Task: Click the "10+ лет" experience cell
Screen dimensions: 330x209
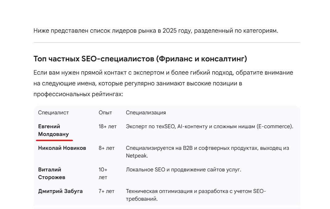Action: pyautogui.click(x=103, y=174)
